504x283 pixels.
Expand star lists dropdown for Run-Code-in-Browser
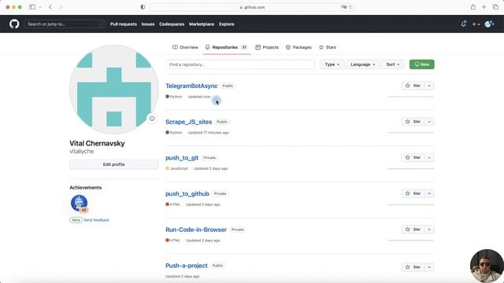[x=429, y=230]
